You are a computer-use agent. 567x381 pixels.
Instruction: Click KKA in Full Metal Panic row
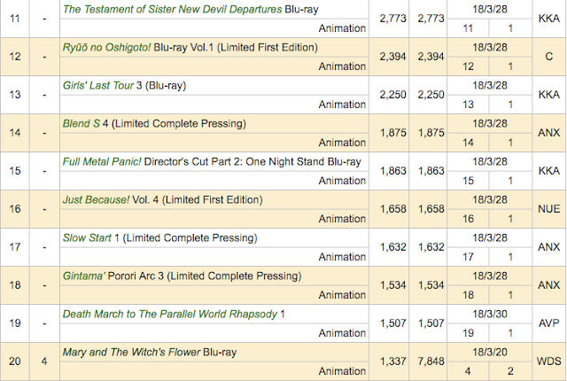coord(549,171)
